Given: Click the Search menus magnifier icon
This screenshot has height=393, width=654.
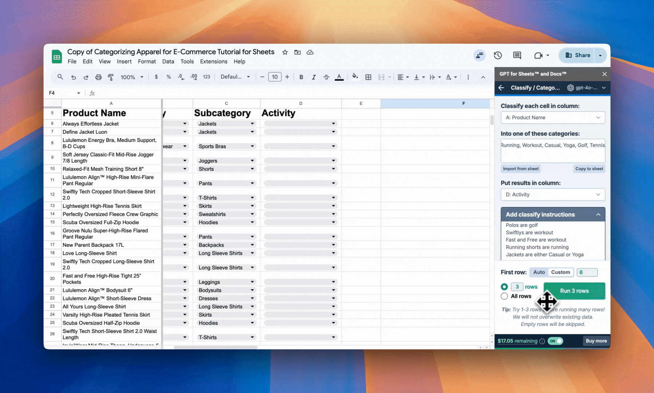Looking at the screenshot, I should [x=60, y=77].
